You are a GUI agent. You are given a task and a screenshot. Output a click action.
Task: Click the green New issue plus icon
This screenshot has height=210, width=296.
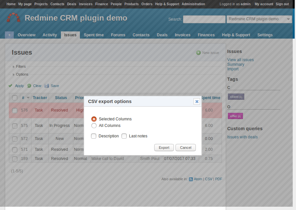[x=198, y=53]
